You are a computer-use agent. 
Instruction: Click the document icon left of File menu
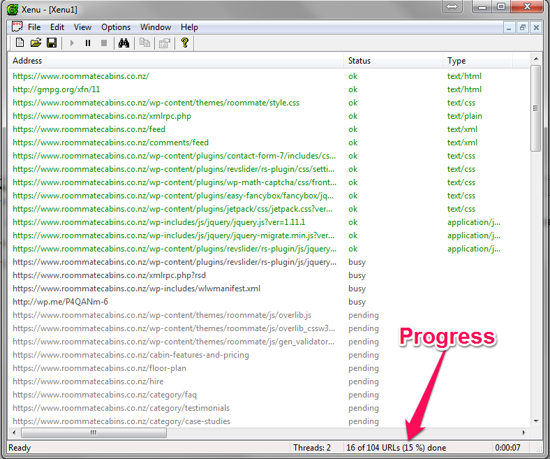click(17, 27)
